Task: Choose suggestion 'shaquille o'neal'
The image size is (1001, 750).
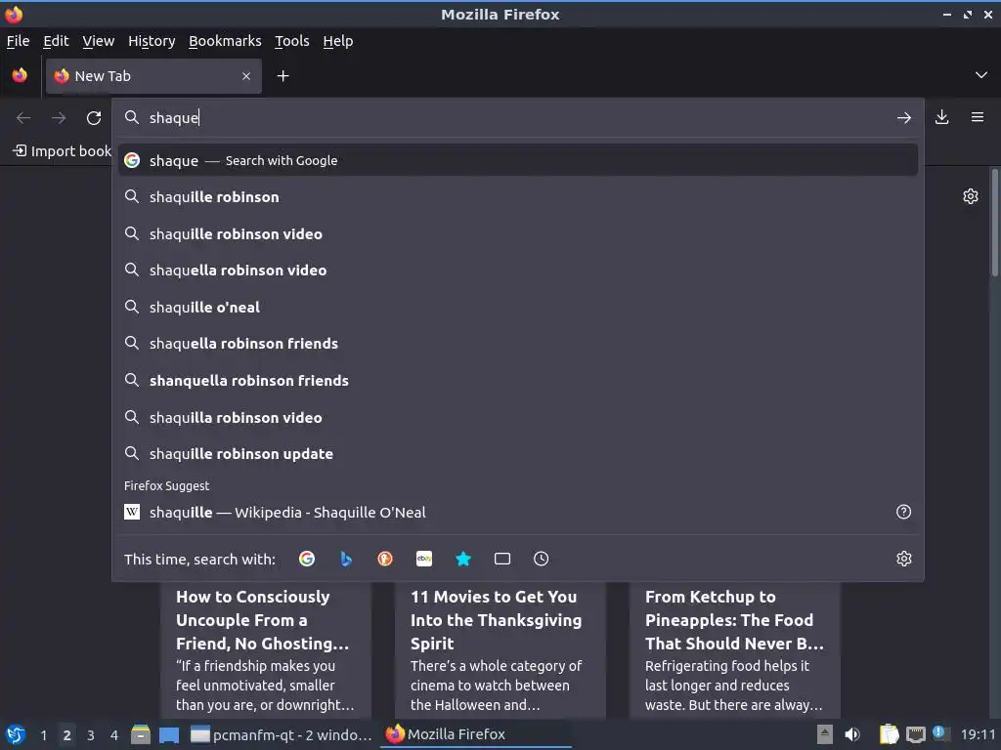Action: click(518, 308)
